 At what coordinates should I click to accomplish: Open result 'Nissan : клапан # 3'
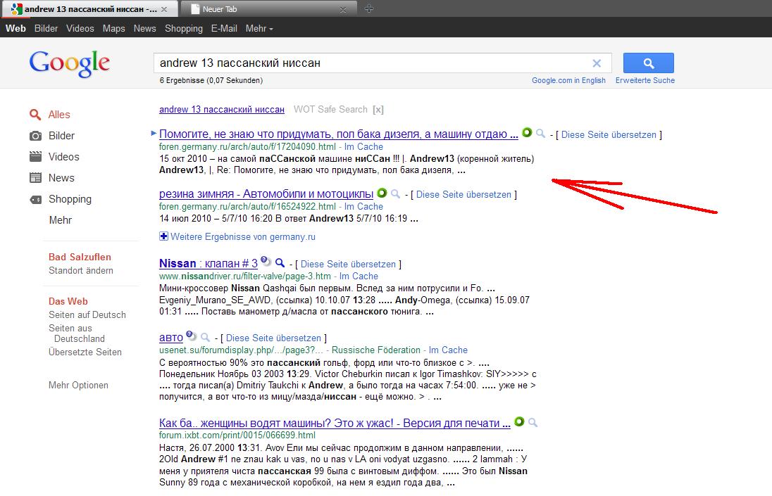[208, 264]
